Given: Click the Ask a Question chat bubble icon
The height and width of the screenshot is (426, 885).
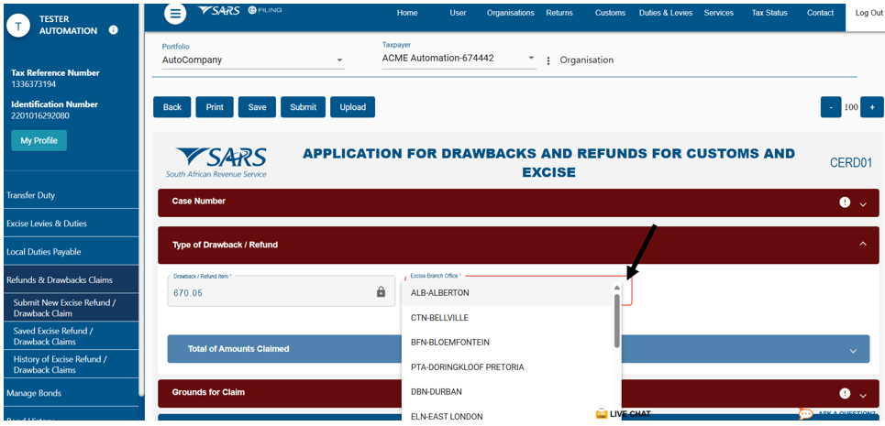Looking at the screenshot, I should [x=806, y=414].
